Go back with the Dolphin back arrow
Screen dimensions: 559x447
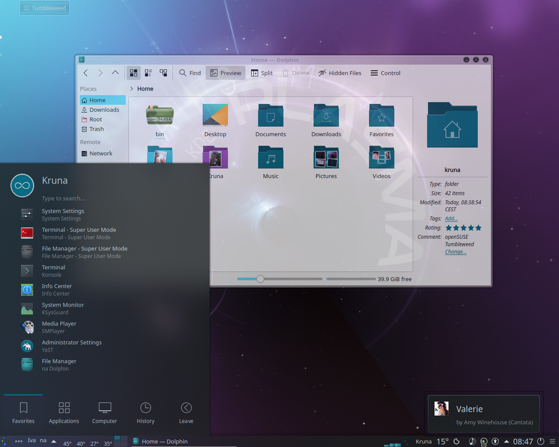click(x=86, y=73)
